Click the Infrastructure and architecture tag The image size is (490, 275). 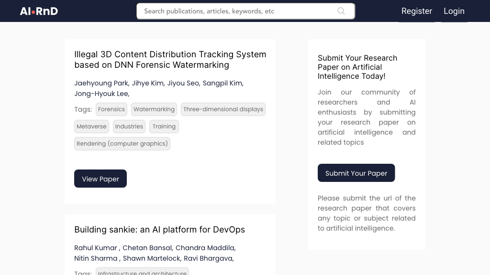tap(142, 272)
